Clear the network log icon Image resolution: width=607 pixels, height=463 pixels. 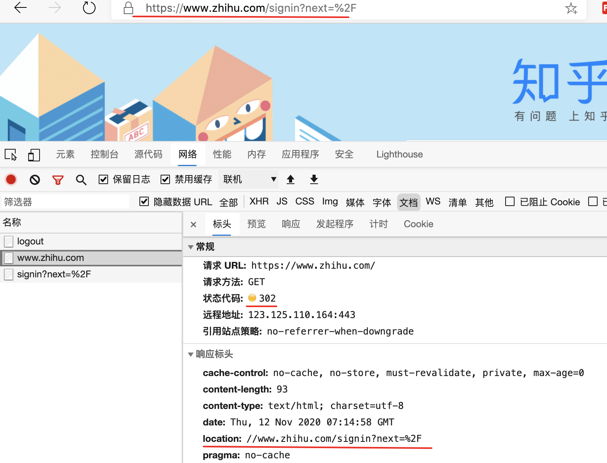pyautogui.click(x=35, y=180)
